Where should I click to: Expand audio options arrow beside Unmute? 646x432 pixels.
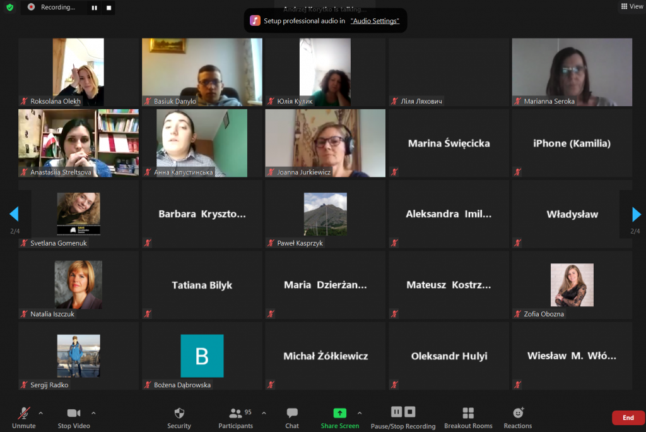[x=41, y=413]
